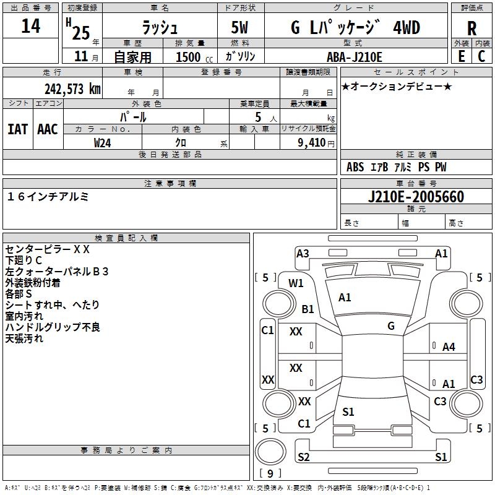Select the mileage 242,573 km
The height and width of the screenshot is (495, 495).
[x=72, y=88]
